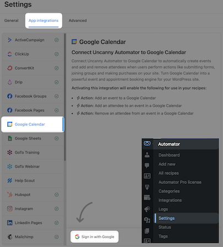
Task: Open Dashboard under Automator menu
Action: click(x=169, y=155)
